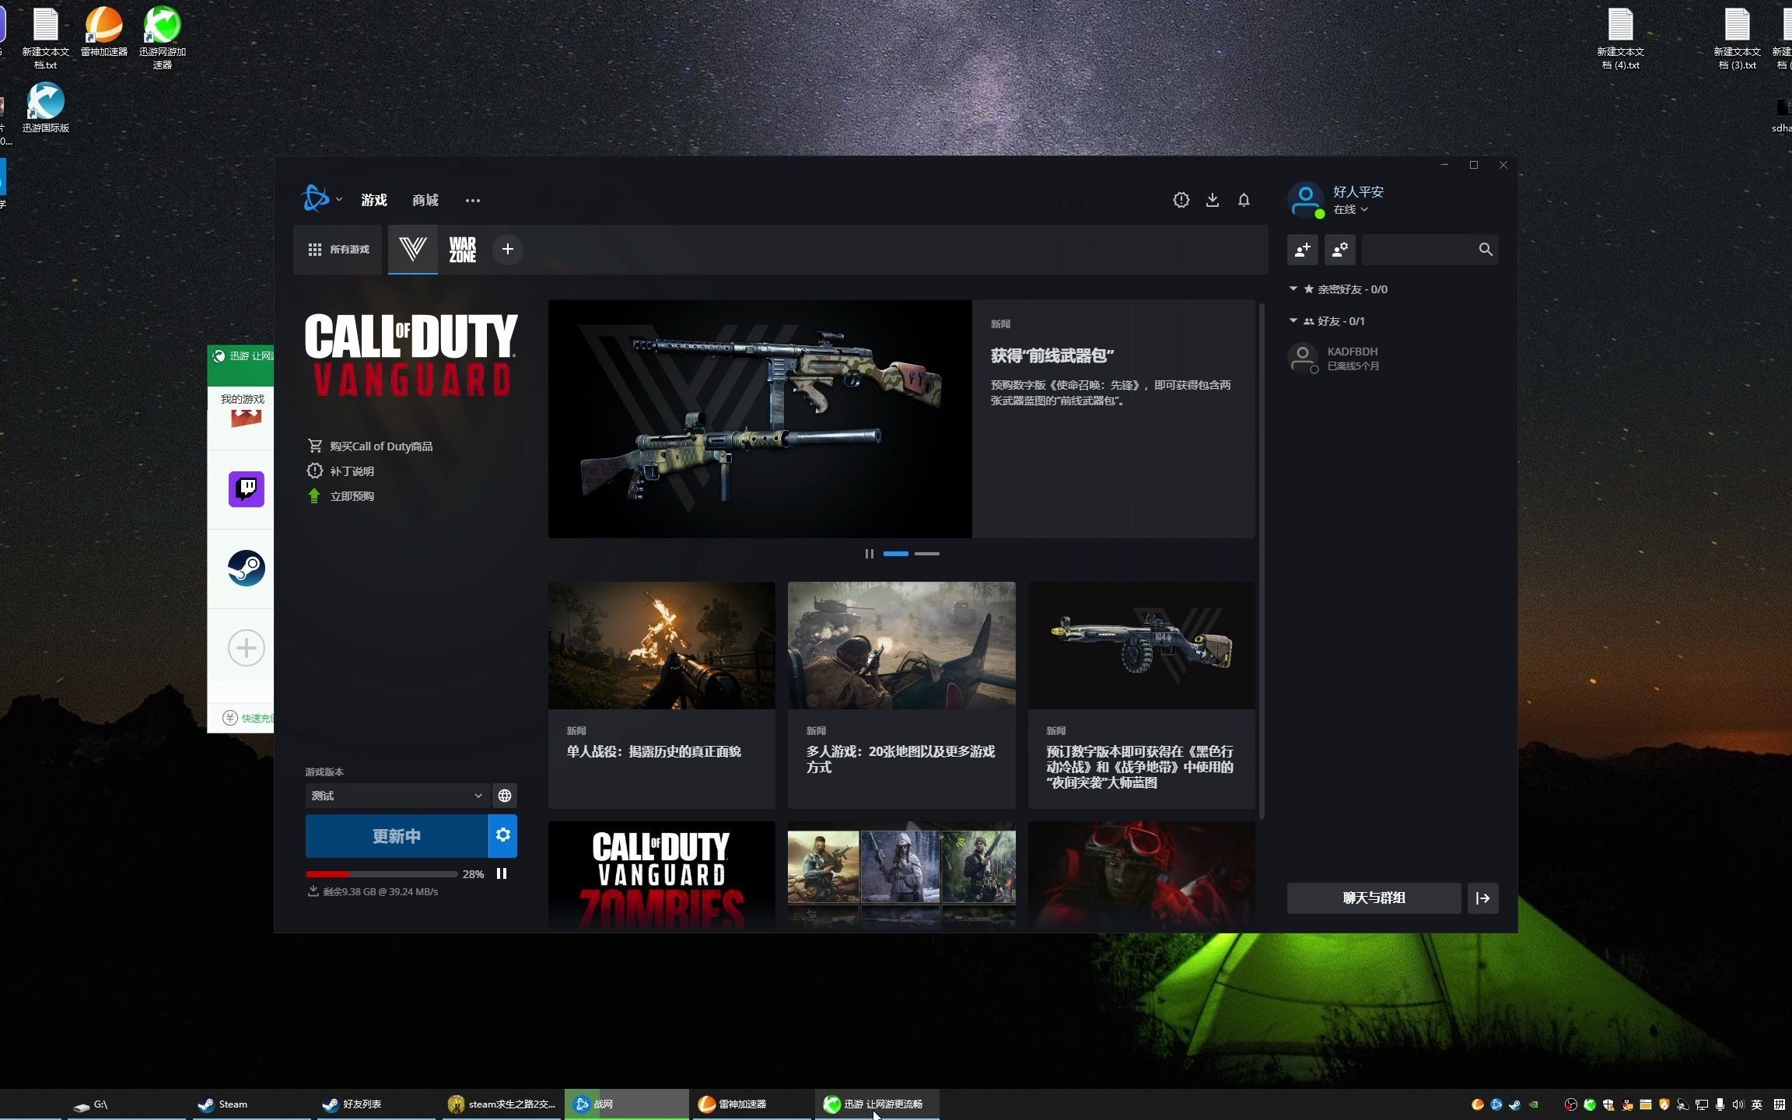Viewport: 1792px width, 1120px height.
Task: Switch to the 商城 tab
Action: pos(425,201)
